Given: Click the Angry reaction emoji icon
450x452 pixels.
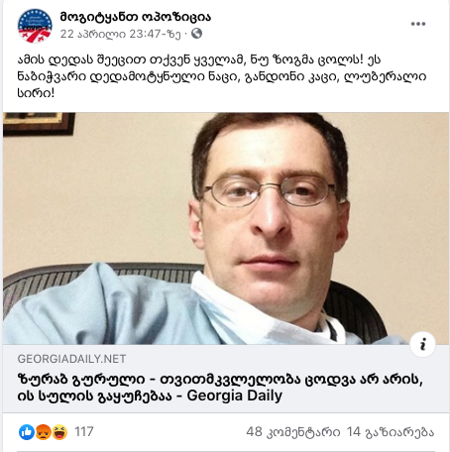Looking at the screenshot, I should [44, 432].
